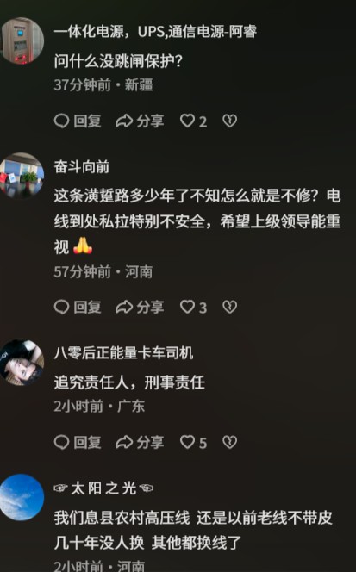Share 奋斗向前's comment about 电线私拉
This screenshot has width=356, height=572.
pos(140,308)
